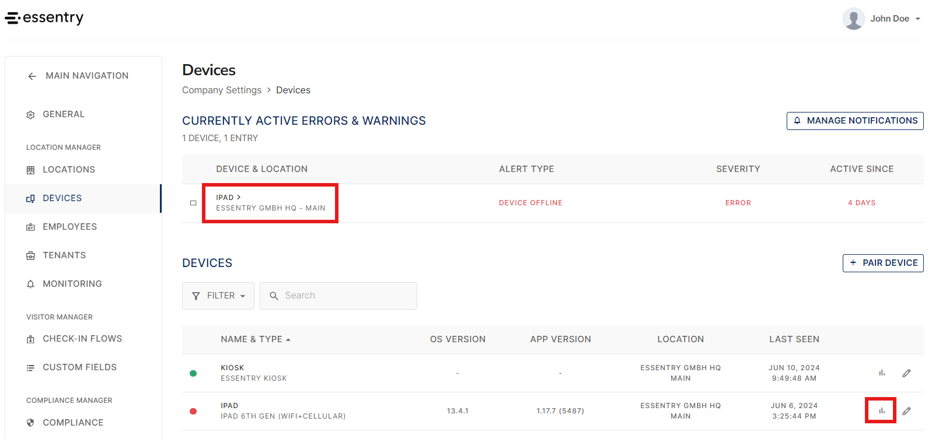Click ERROR severity value
The height and width of the screenshot is (439, 946).
click(738, 203)
